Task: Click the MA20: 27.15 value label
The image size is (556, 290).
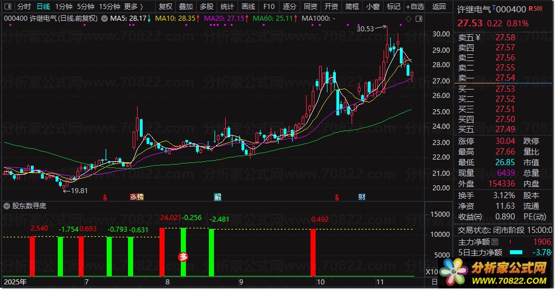Action: point(224,18)
